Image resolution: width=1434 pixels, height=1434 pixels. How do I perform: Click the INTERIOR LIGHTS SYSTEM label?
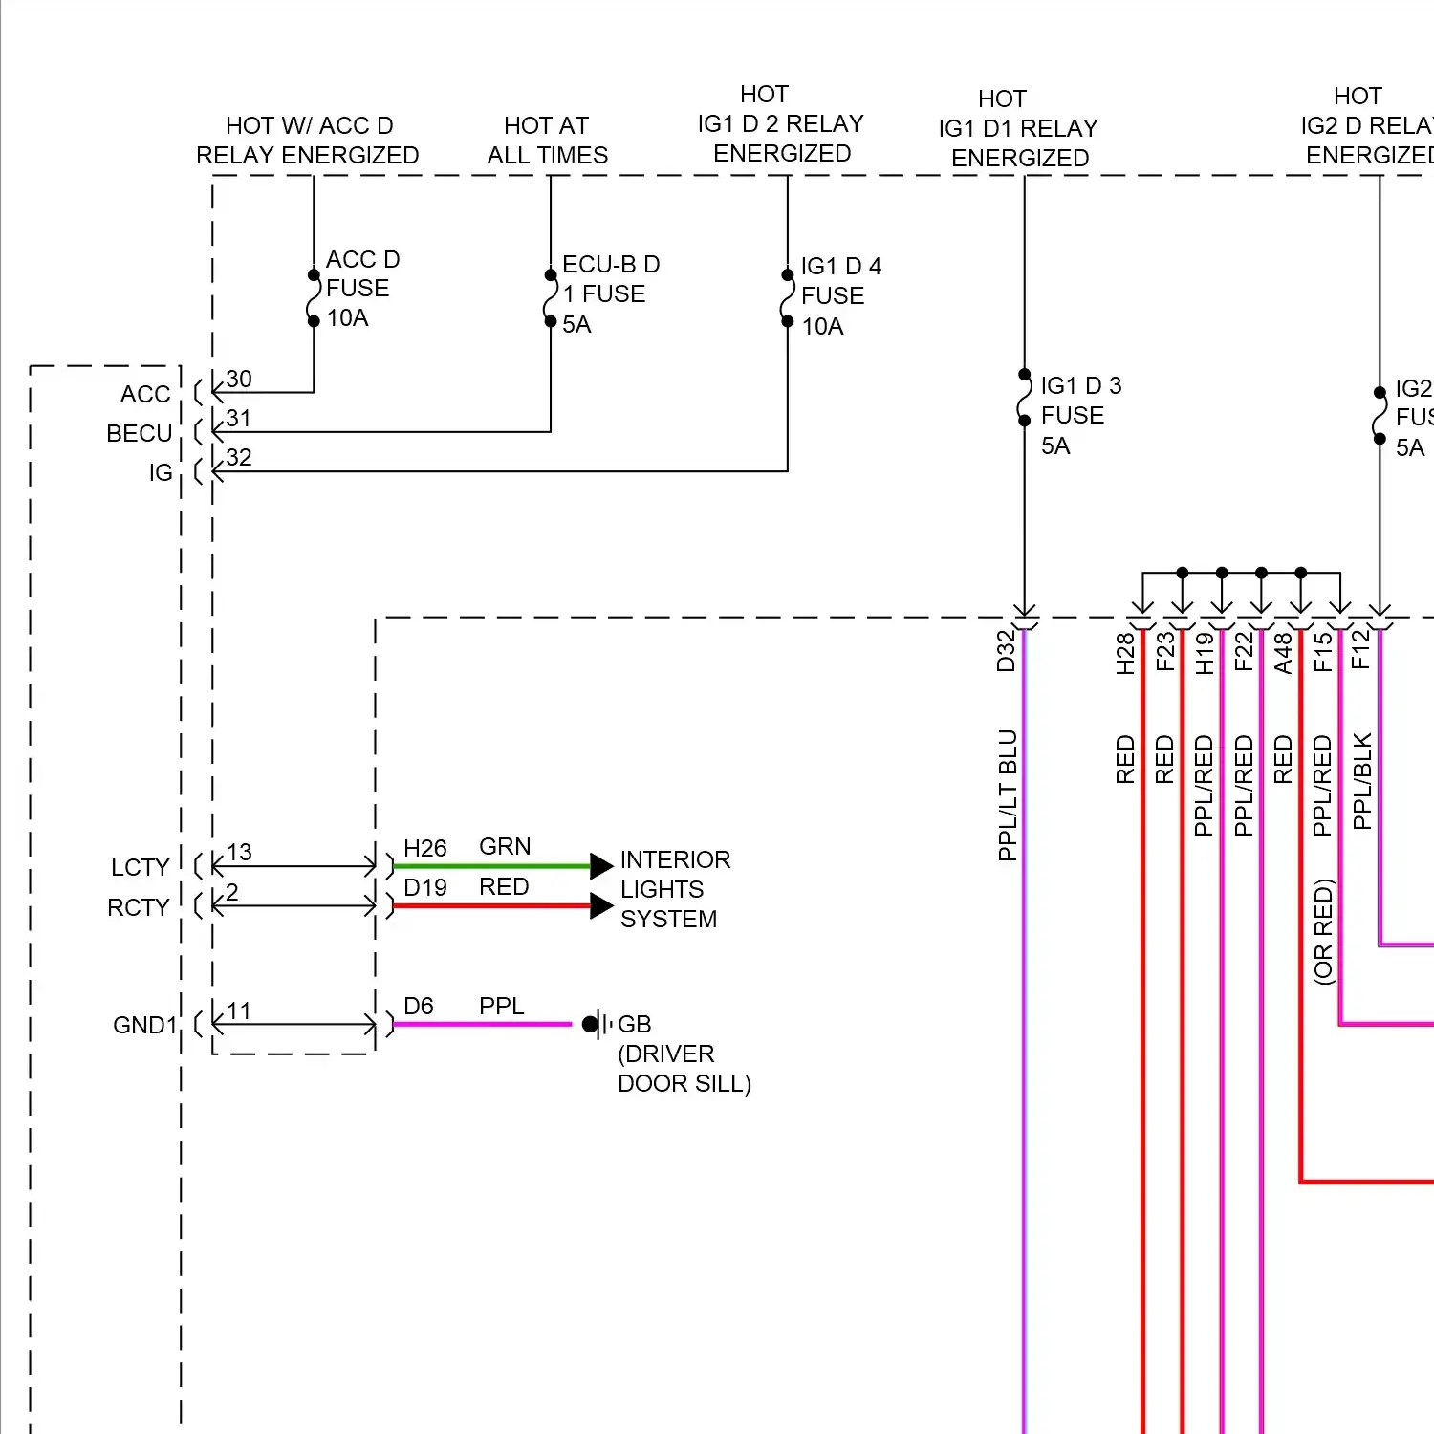(675, 890)
